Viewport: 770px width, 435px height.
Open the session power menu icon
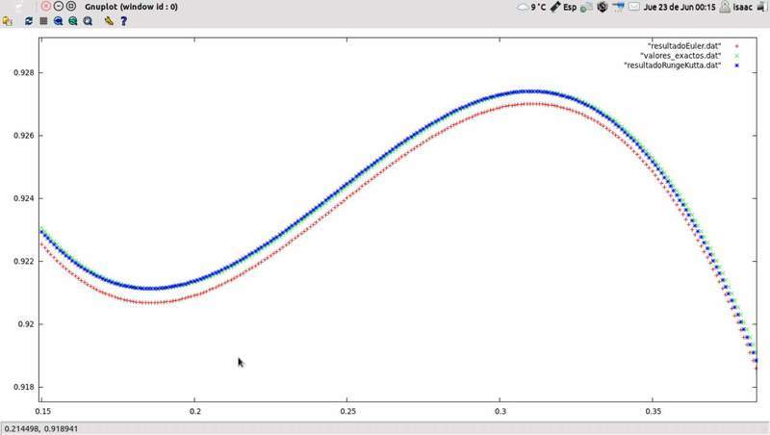(761, 7)
